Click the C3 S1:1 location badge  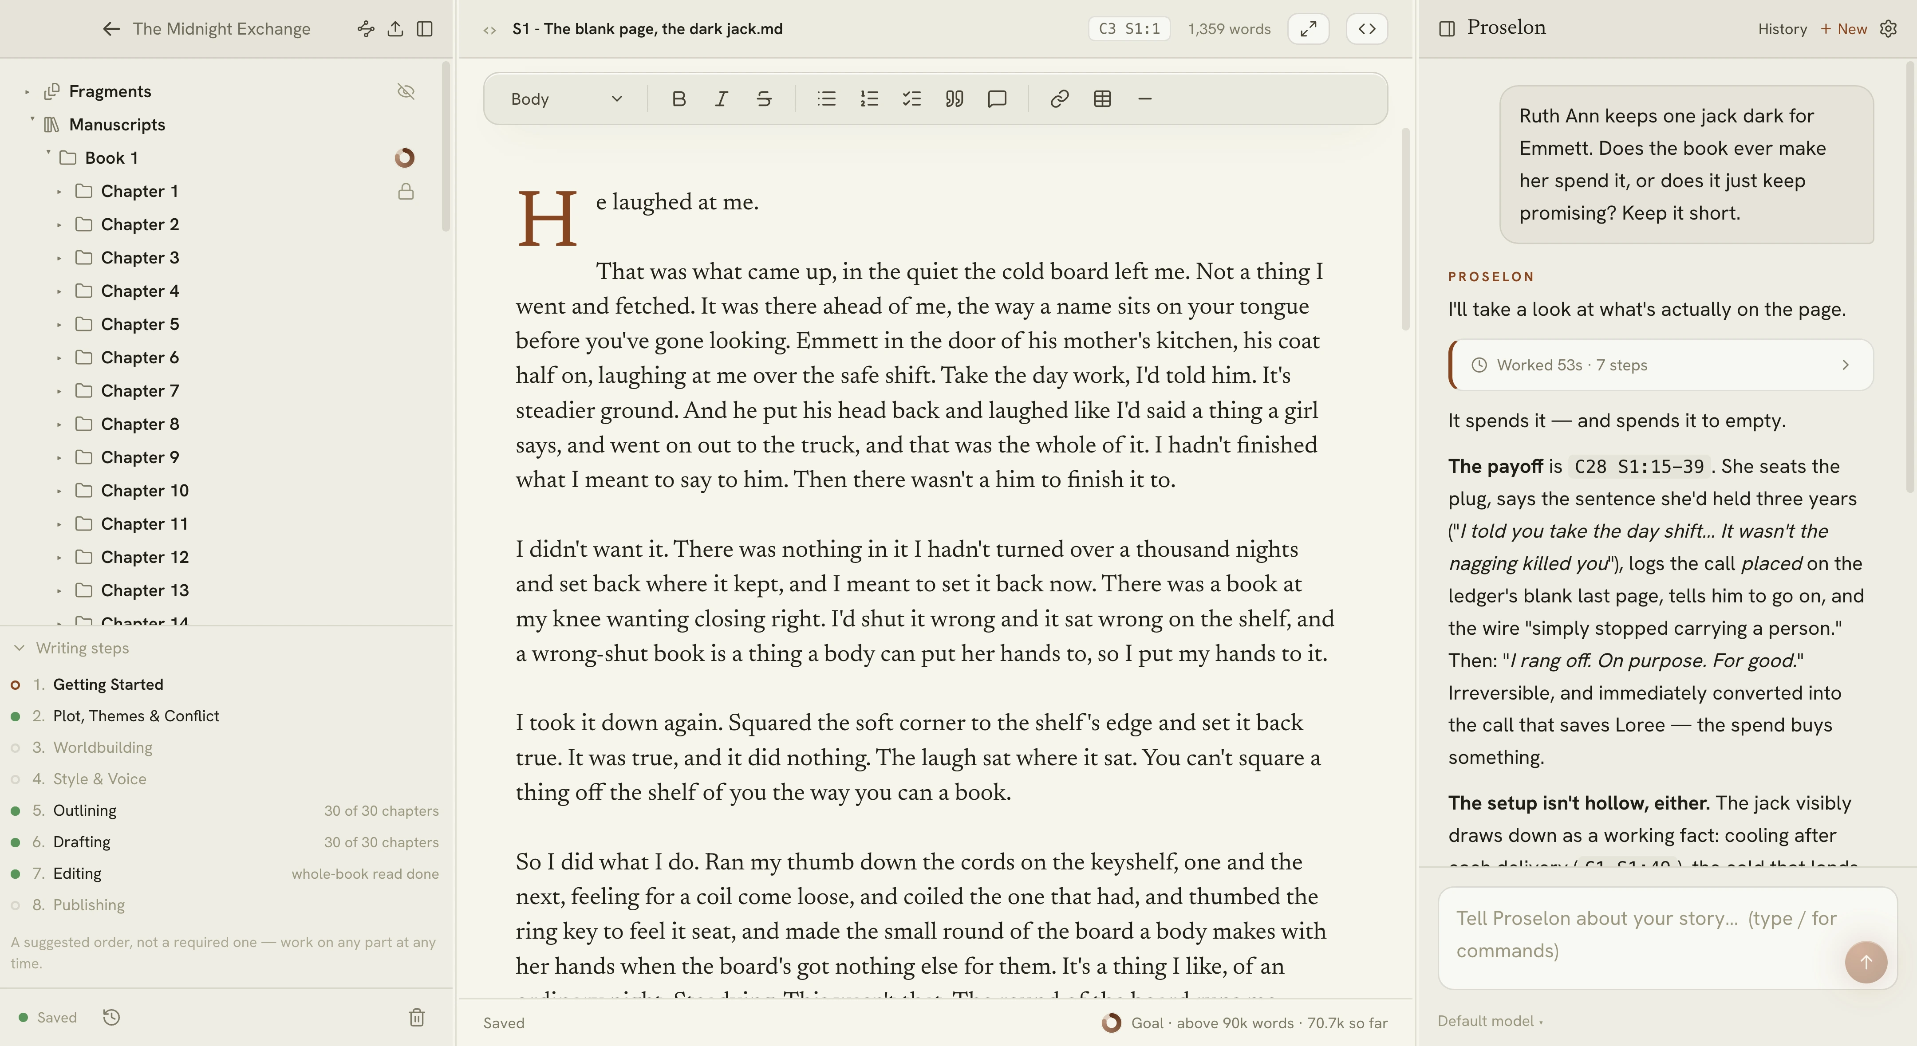point(1129,29)
